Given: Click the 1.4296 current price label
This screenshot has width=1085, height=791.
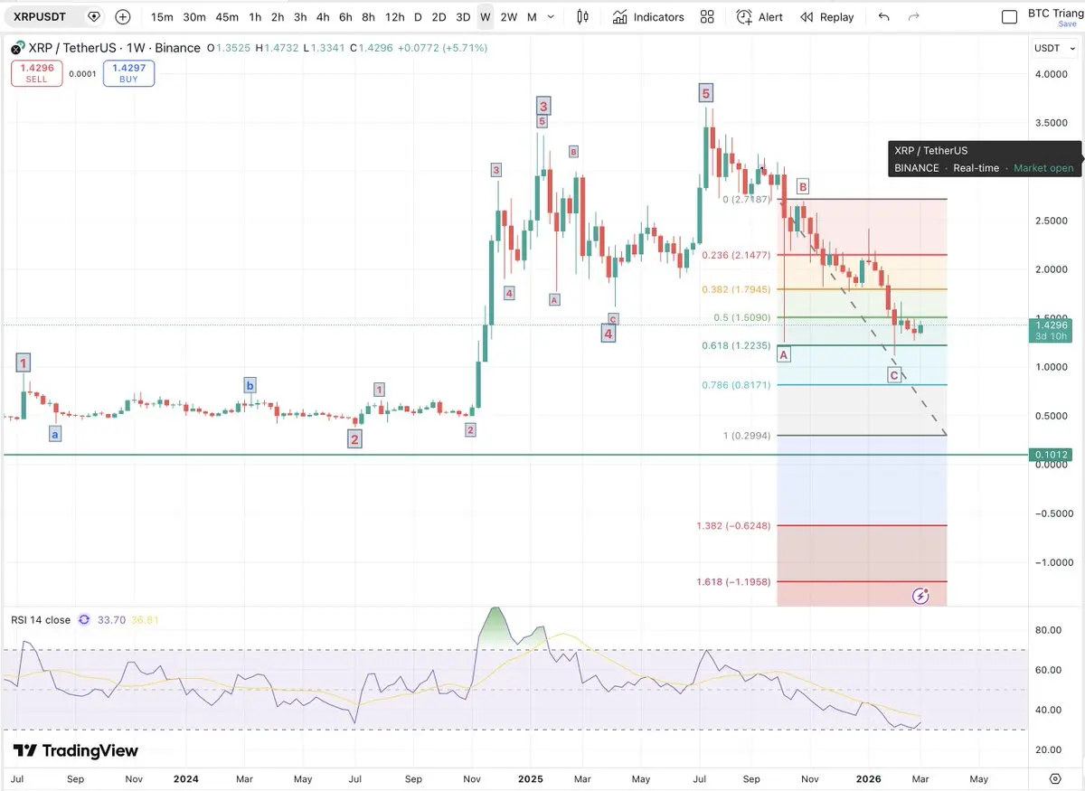Looking at the screenshot, I should 1050,330.
